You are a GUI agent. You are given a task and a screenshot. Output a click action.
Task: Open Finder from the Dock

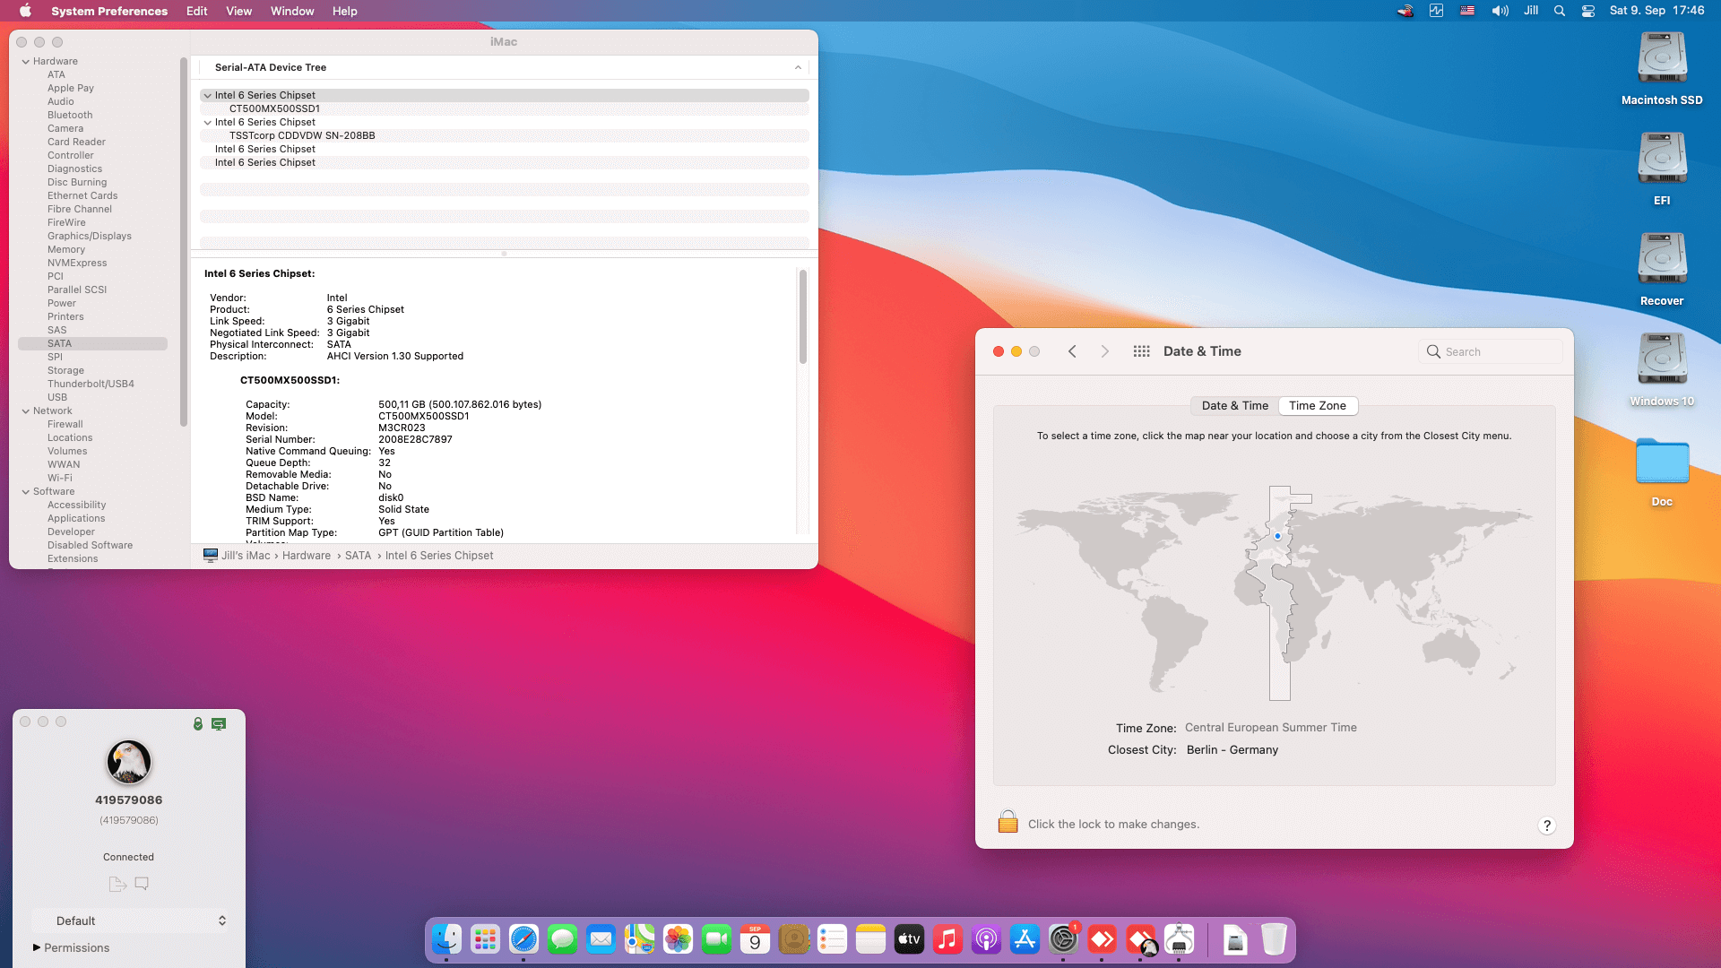point(446,939)
